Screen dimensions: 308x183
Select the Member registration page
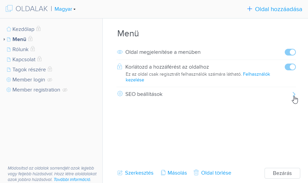coord(36,90)
